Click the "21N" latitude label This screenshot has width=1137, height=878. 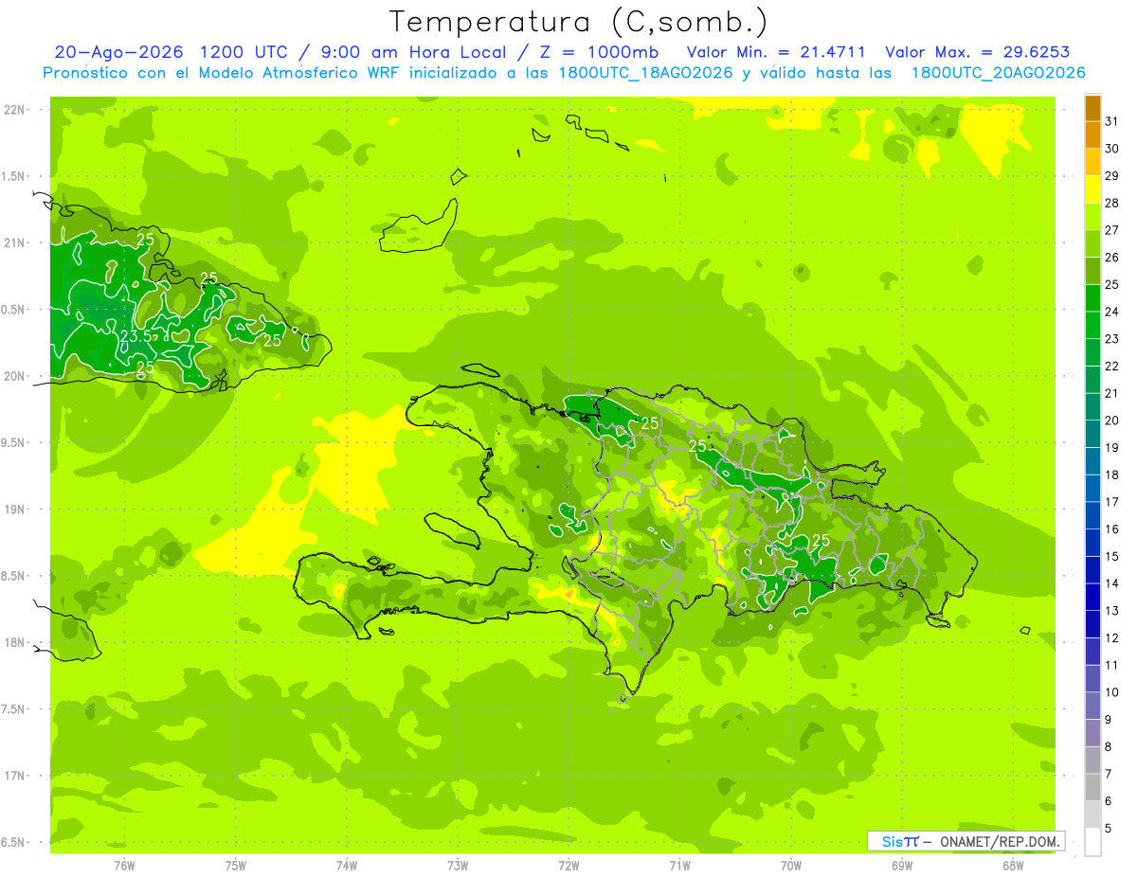14,243
